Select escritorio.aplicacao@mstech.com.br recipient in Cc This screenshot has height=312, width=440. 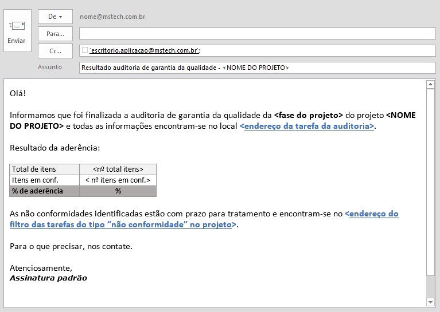(x=145, y=50)
